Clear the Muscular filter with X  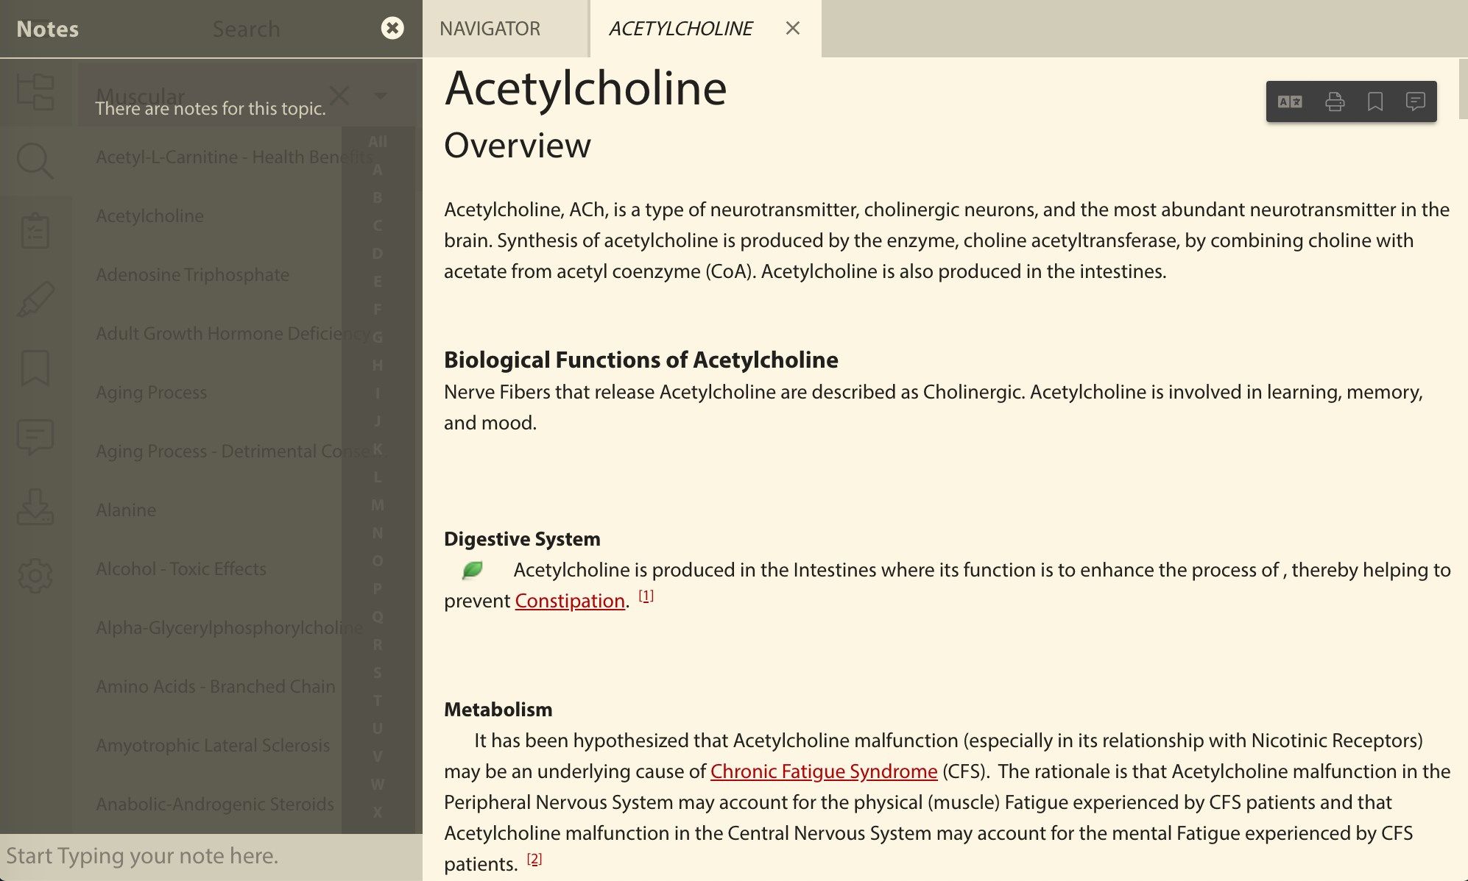(339, 95)
